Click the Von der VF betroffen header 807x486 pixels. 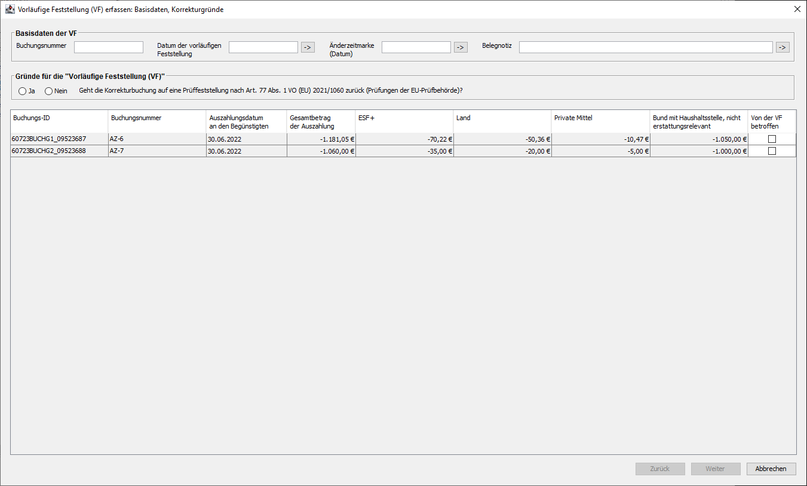(772, 121)
